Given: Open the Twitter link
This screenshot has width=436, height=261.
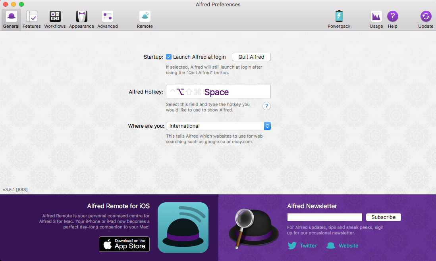Looking at the screenshot, I should [303, 246].
